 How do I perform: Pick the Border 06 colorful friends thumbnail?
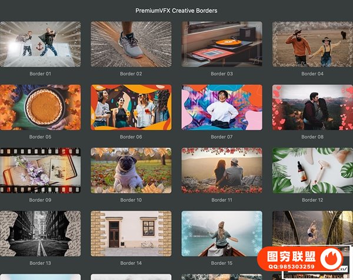pos(131,107)
